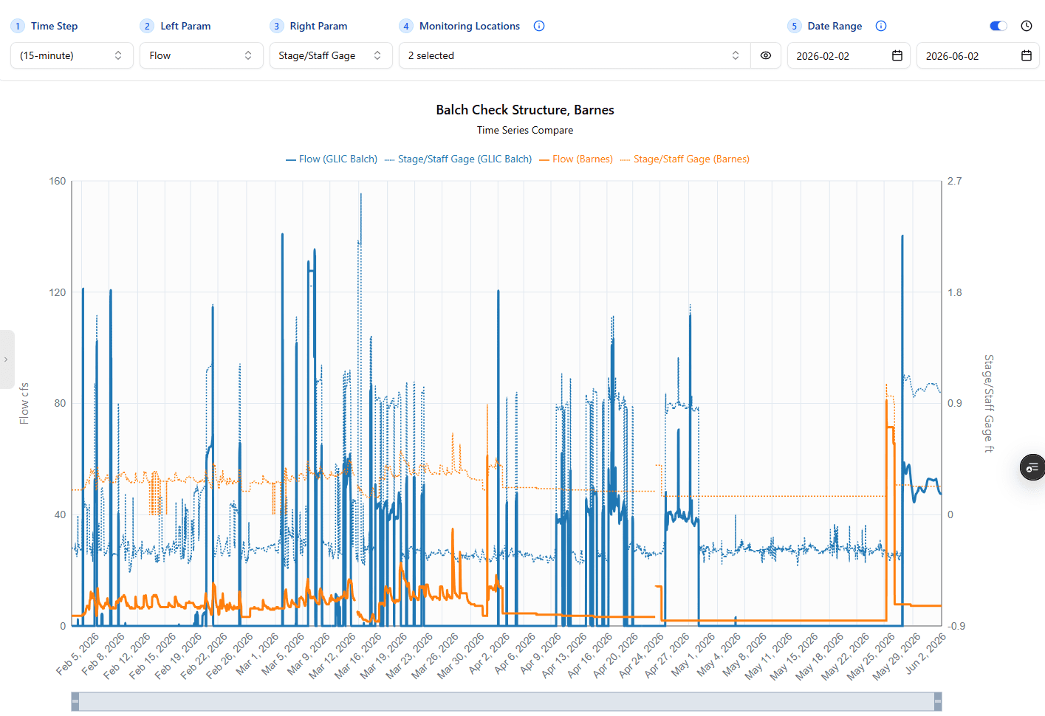This screenshot has height=716, width=1045.
Task: Click the 2.7 right axis value
Action: pos(955,181)
